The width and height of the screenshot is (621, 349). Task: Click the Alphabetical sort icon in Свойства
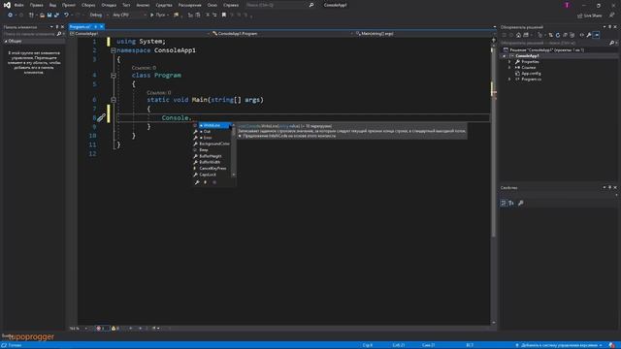click(511, 203)
